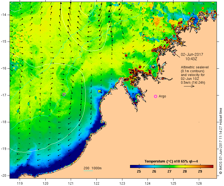Click the '10:43Z' time text
This screenshot has width=224, height=186.
[191, 59]
